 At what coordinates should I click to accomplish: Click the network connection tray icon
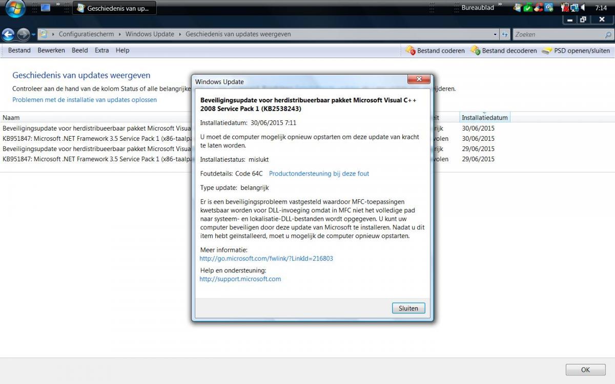pyautogui.click(x=574, y=8)
